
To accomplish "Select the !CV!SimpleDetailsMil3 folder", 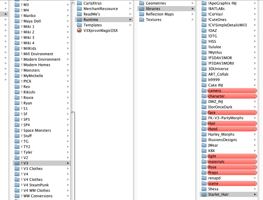I will pos(229,25).
